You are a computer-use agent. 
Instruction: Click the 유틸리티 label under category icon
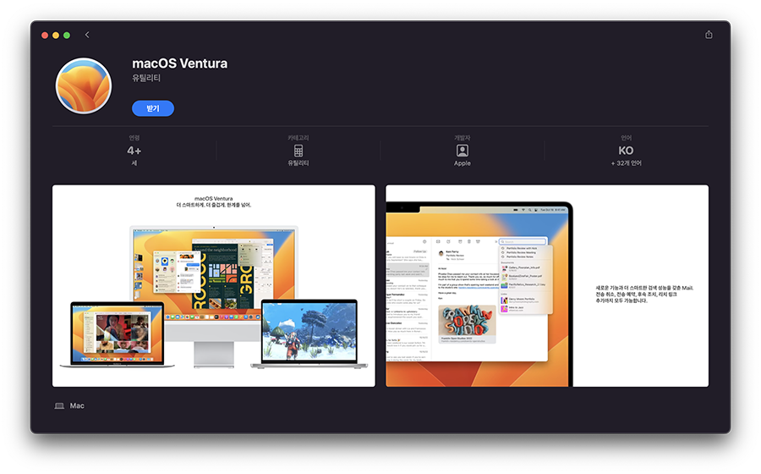298,163
